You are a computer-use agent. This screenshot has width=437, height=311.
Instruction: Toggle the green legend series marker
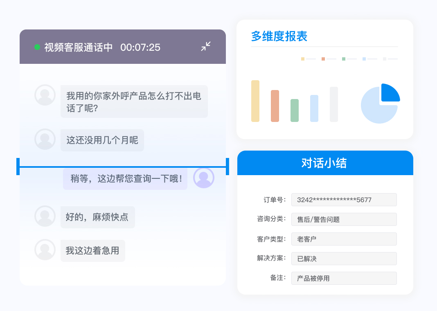(344, 59)
